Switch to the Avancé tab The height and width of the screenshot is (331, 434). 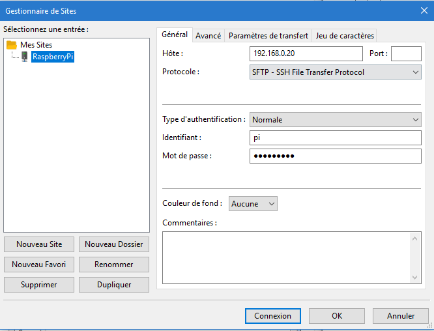[208, 36]
